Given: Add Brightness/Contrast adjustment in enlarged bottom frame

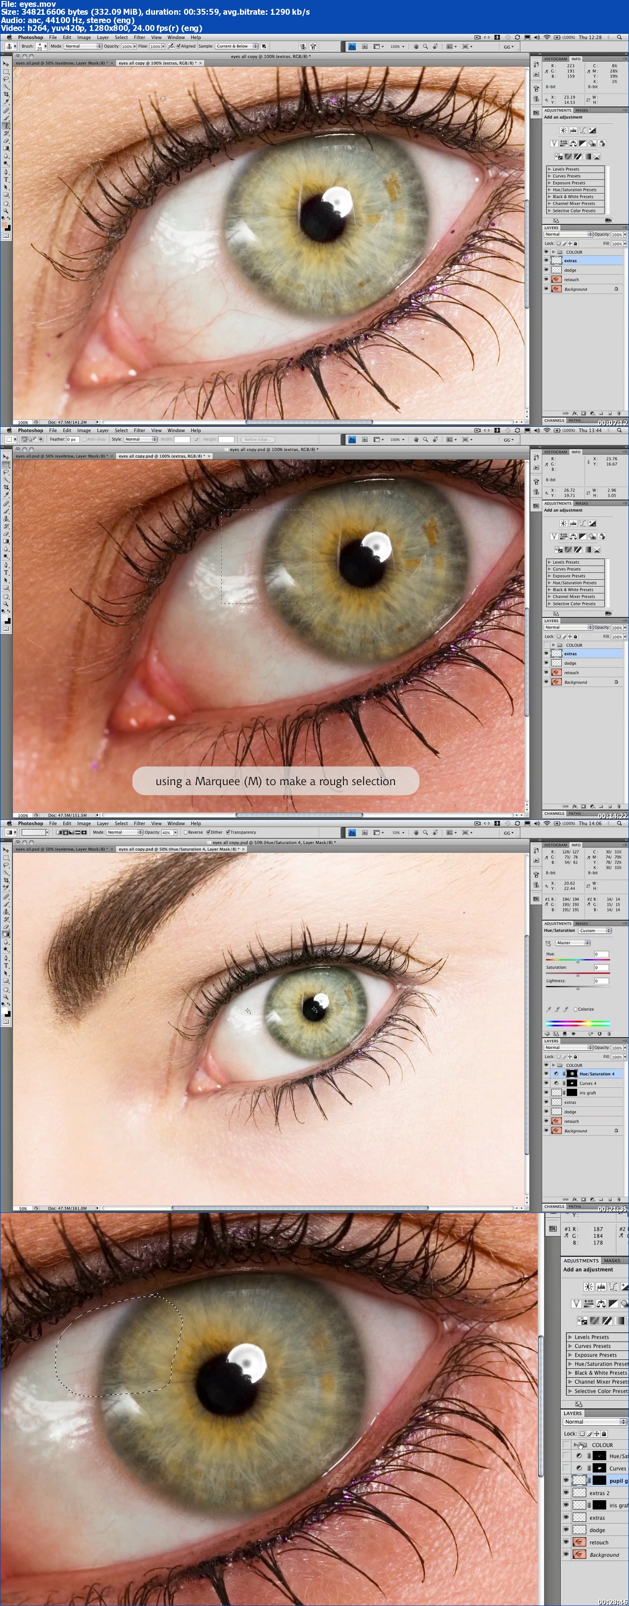Looking at the screenshot, I should click(x=588, y=1286).
